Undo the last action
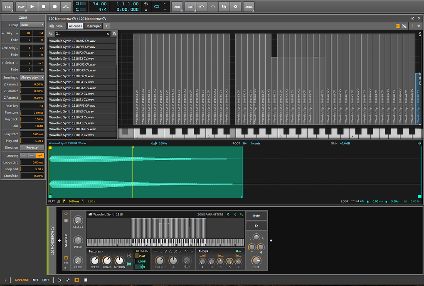 (202, 7)
